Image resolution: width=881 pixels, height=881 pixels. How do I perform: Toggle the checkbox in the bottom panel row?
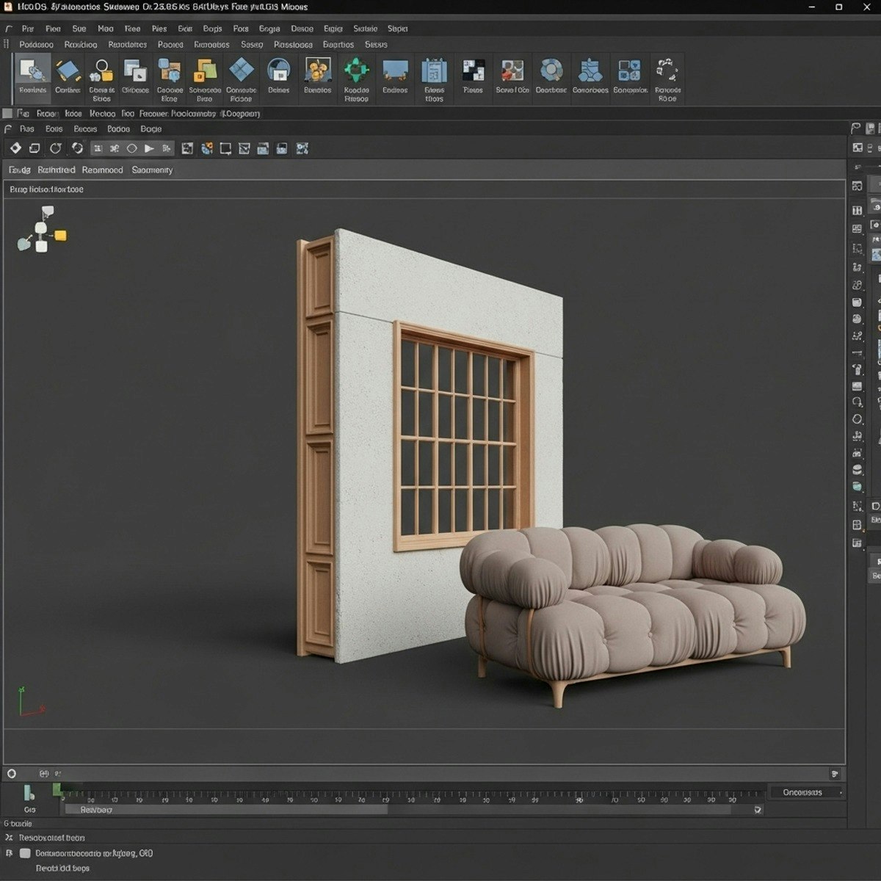25,853
